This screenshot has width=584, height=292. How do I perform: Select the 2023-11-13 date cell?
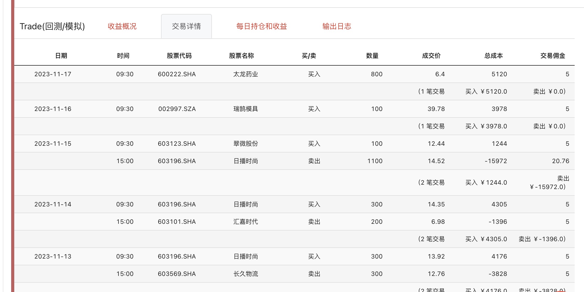point(53,256)
